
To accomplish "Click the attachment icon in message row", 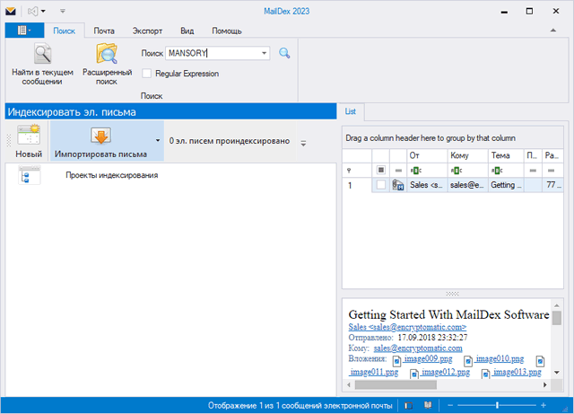I will (x=398, y=185).
